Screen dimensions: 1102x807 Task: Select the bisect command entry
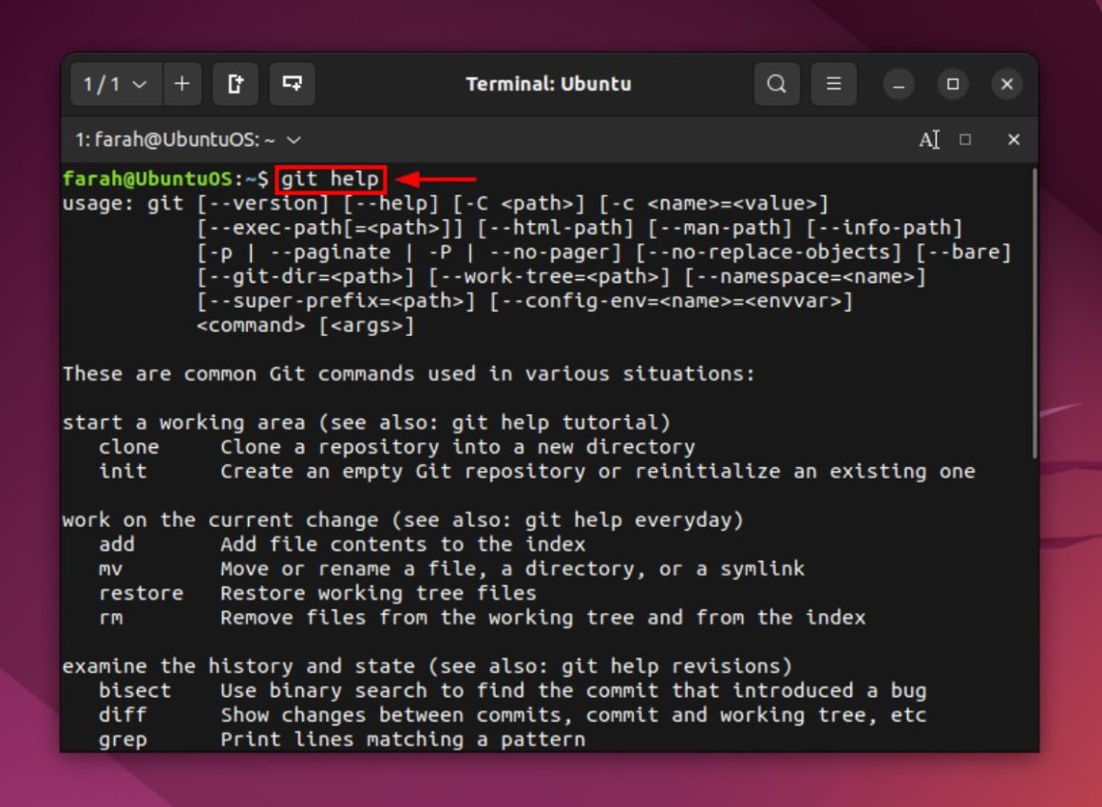(134, 690)
